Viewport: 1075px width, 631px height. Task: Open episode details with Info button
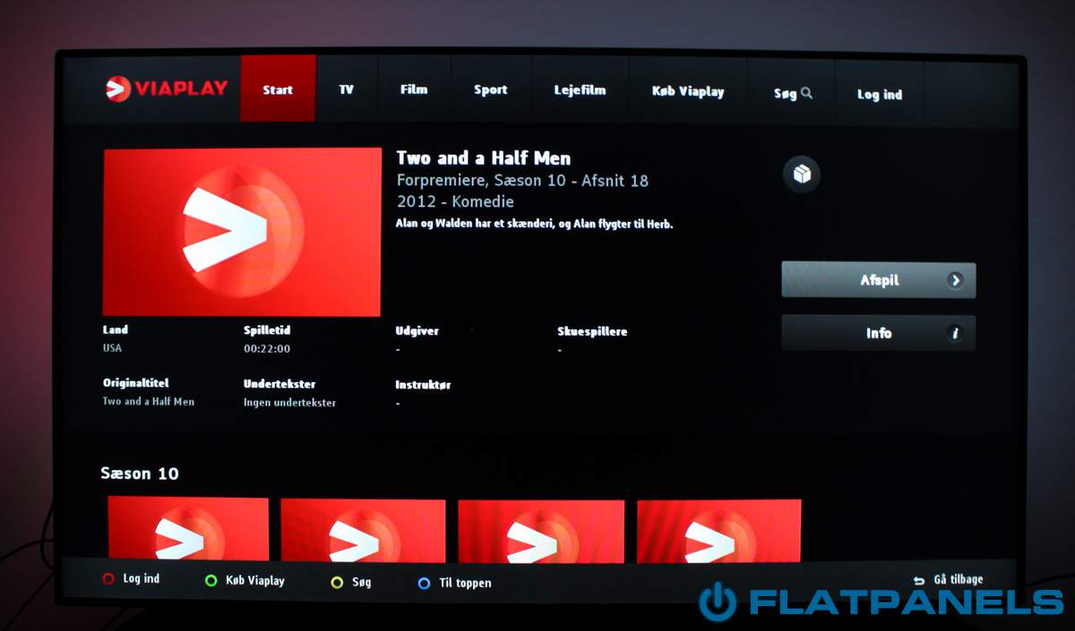tap(879, 333)
